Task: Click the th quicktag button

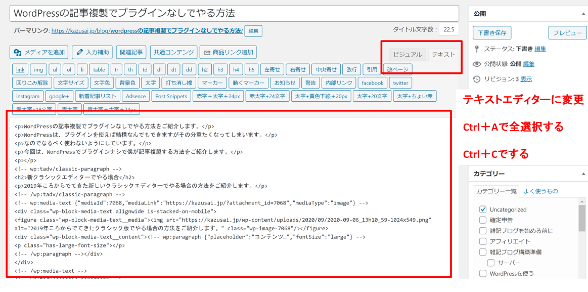Action: coord(130,70)
